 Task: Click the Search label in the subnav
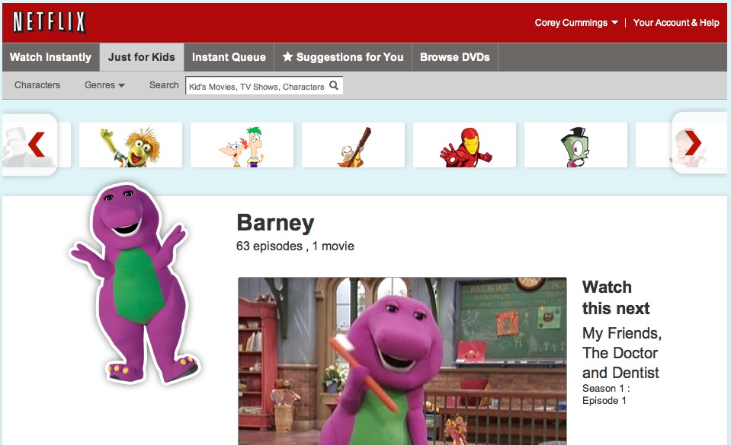click(164, 85)
